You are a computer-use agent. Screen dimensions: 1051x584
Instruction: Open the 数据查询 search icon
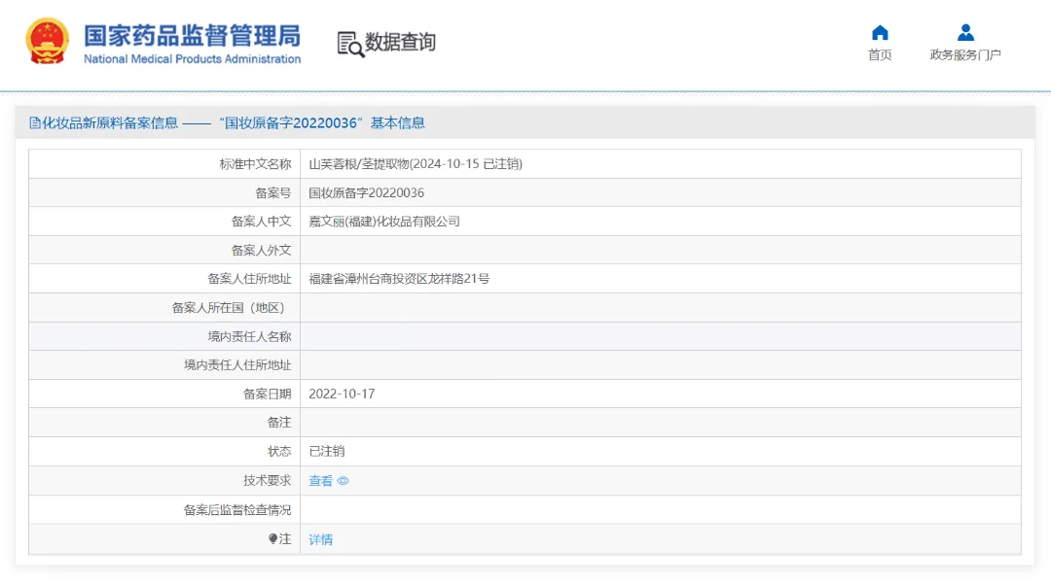[x=350, y=44]
